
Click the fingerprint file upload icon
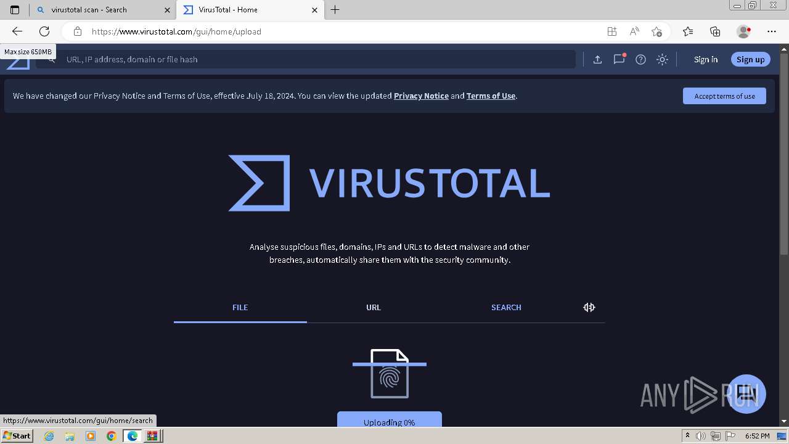[x=390, y=374]
